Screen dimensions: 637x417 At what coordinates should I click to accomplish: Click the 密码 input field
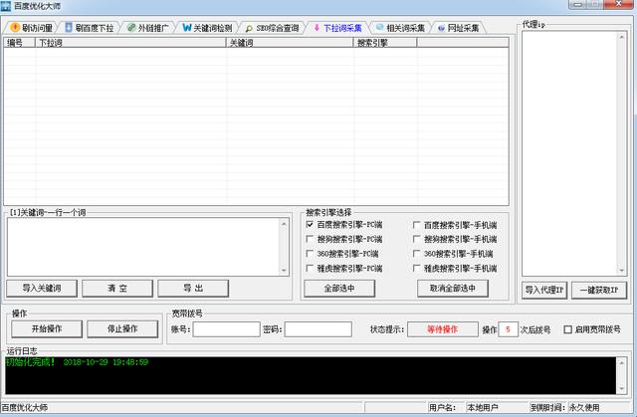tap(318, 329)
